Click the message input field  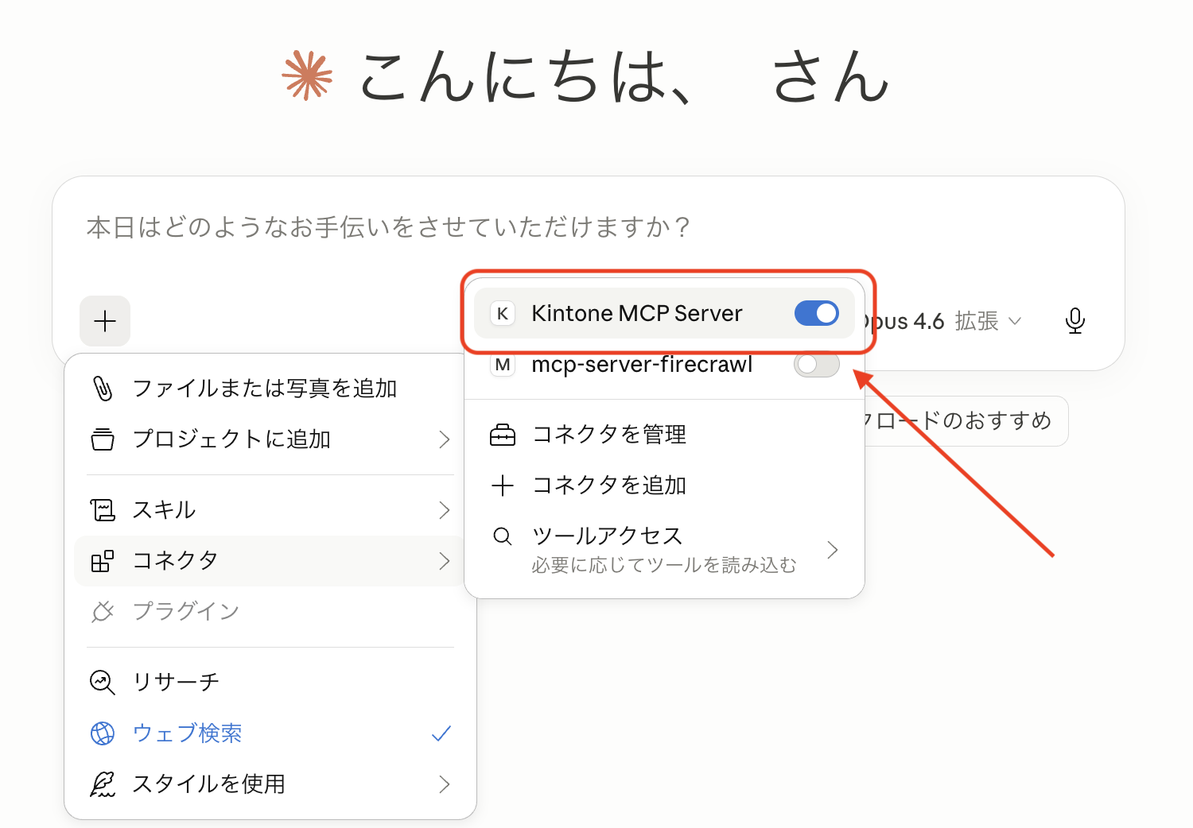tap(589, 228)
